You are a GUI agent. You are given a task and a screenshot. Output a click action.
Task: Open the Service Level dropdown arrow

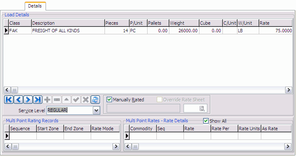coord(96,111)
